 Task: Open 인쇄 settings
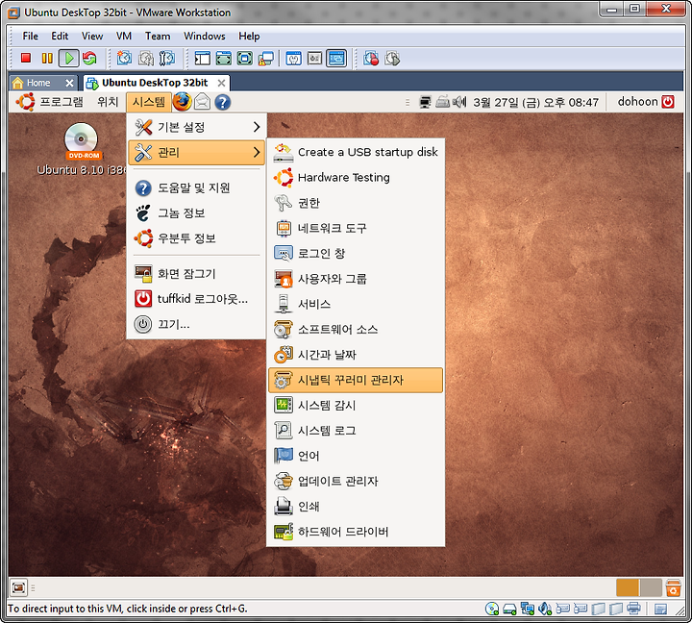[x=356, y=507]
